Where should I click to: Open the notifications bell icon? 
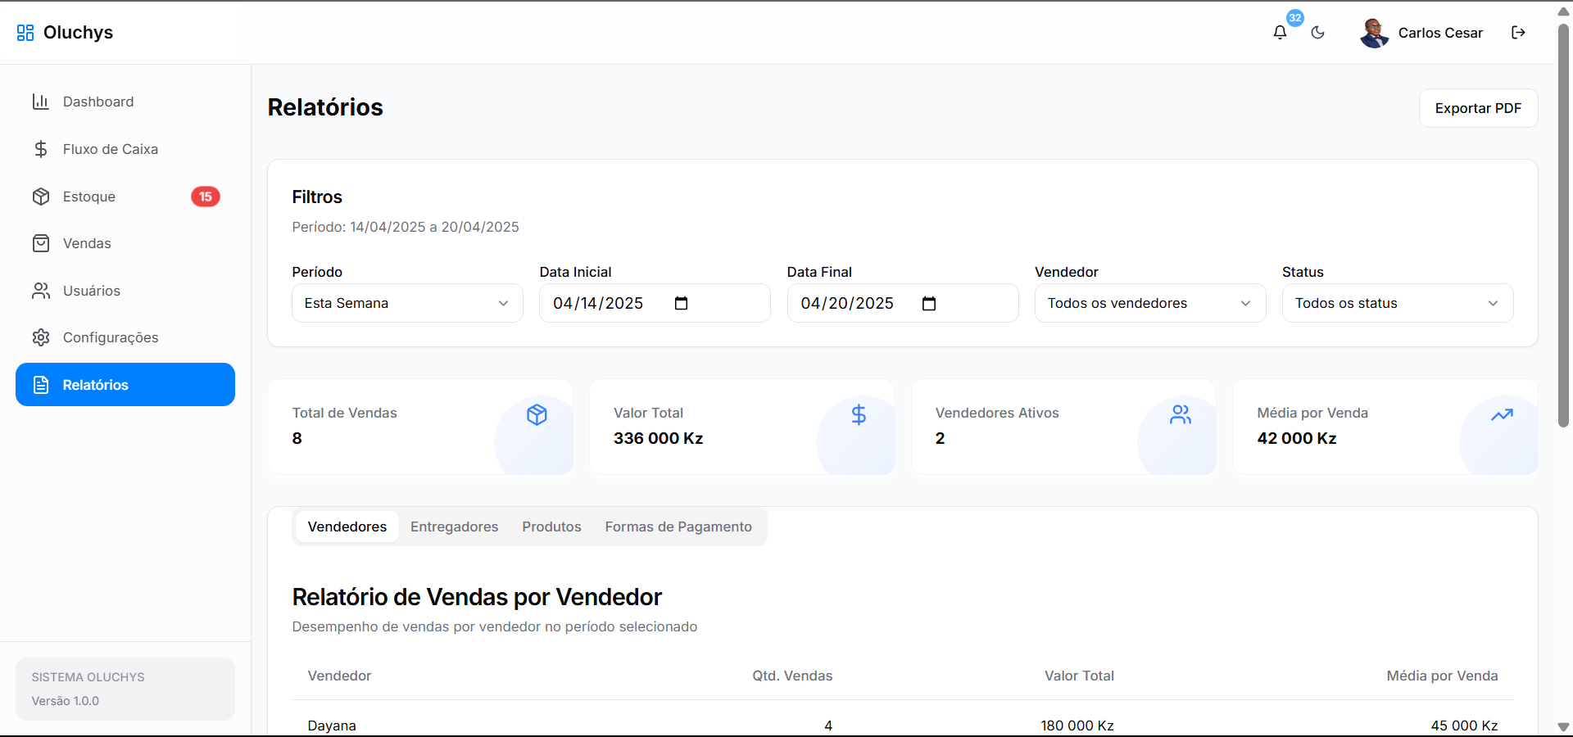click(x=1280, y=33)
